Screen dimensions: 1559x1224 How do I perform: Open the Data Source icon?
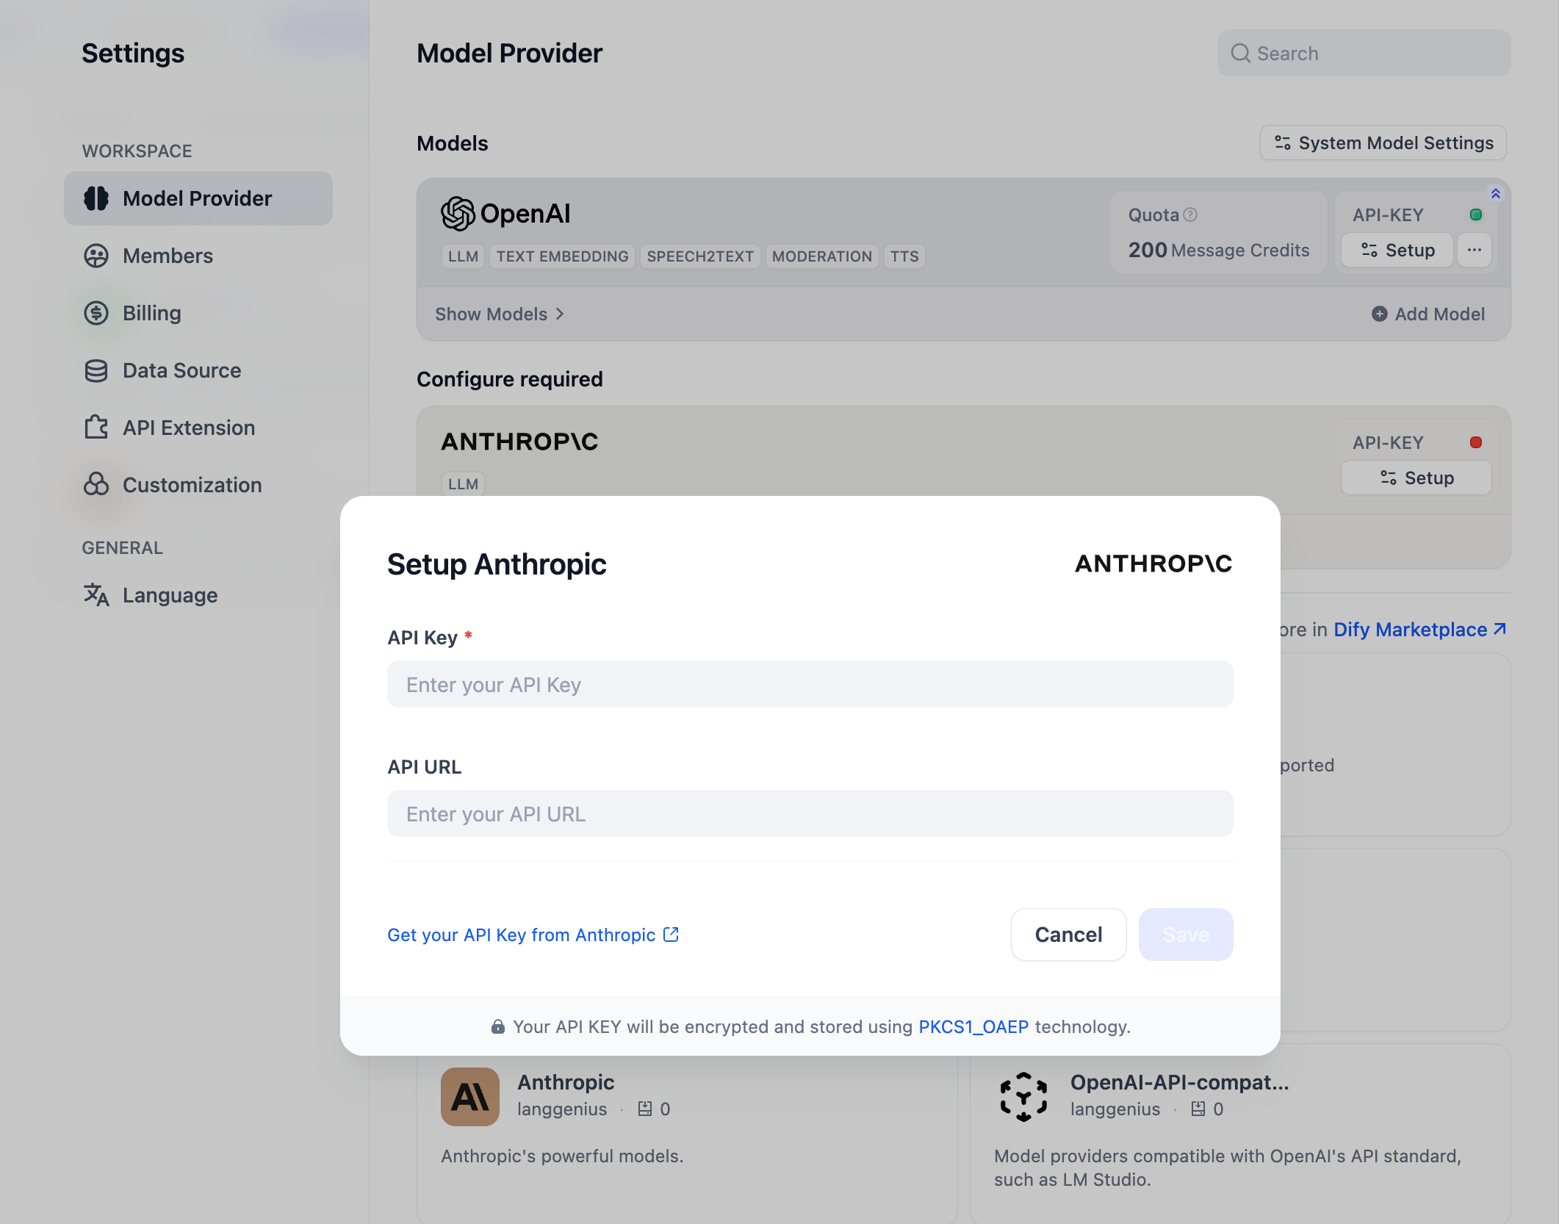(96, 370)
